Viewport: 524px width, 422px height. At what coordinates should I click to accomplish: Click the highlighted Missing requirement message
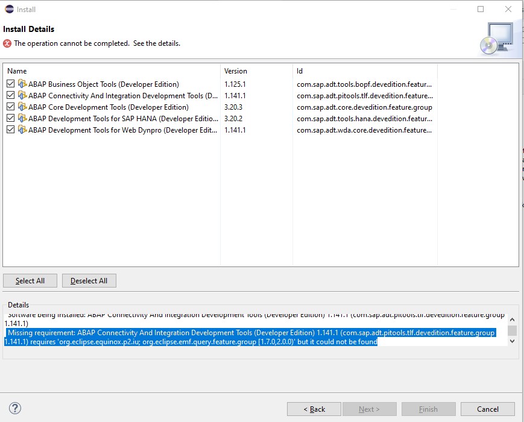point(250,337)
